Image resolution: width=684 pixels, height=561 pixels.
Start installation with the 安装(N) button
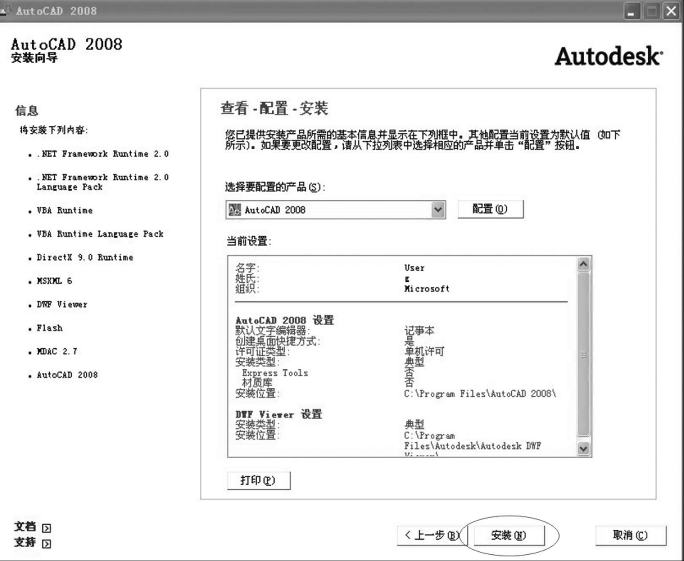(509, 535)
